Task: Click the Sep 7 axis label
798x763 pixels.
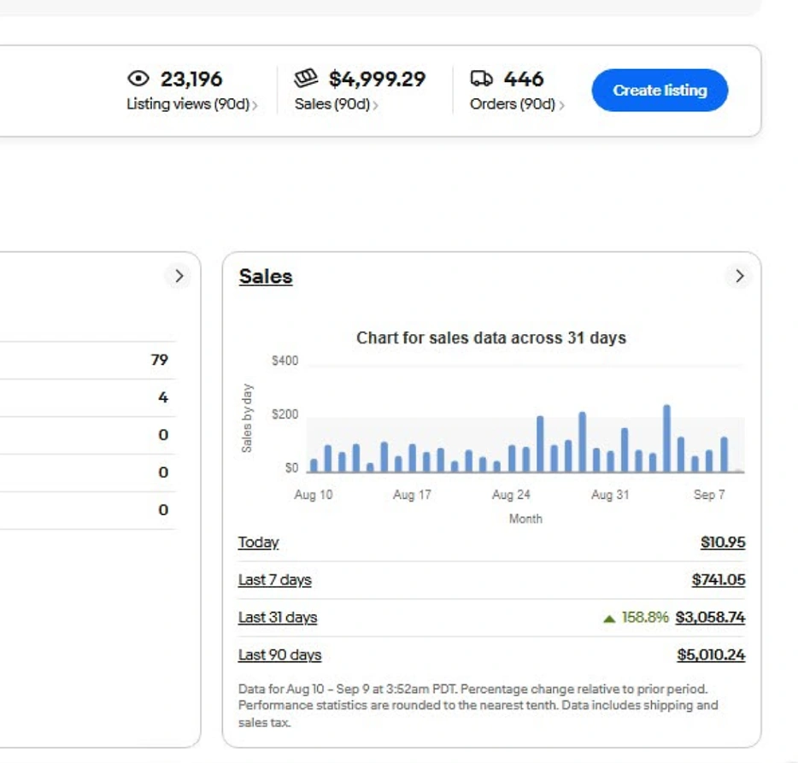Action: click(709, 495)
